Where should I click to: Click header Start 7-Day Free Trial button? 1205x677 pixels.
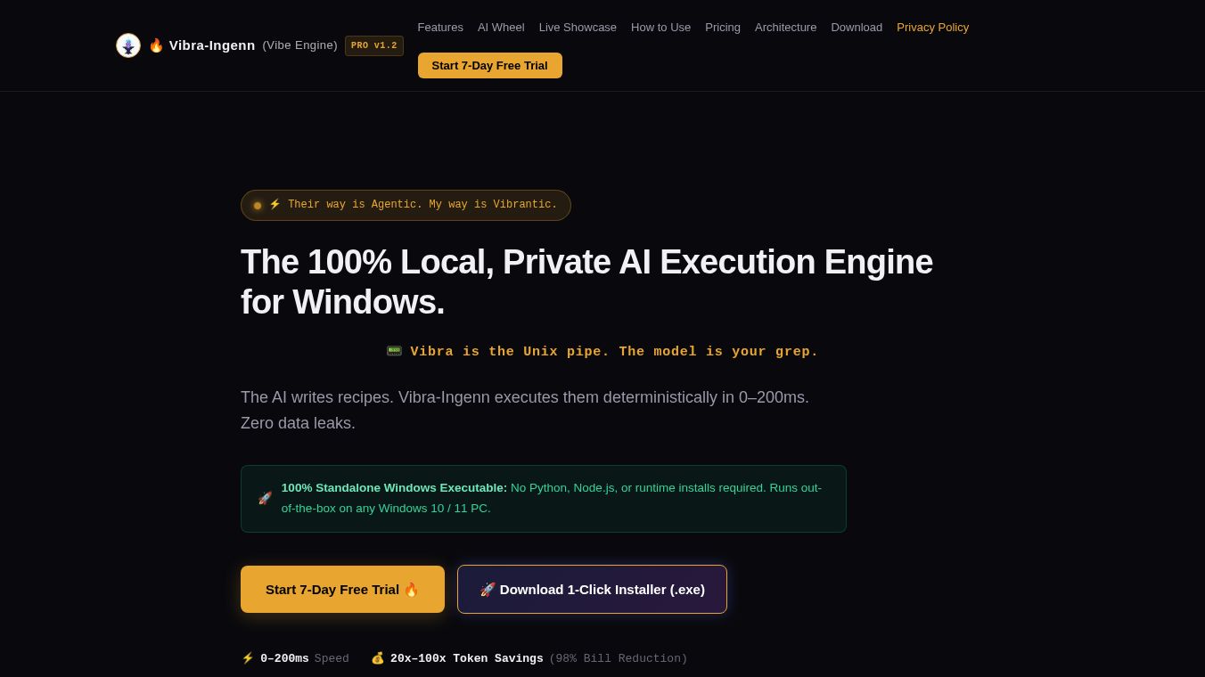coord(490,65)
